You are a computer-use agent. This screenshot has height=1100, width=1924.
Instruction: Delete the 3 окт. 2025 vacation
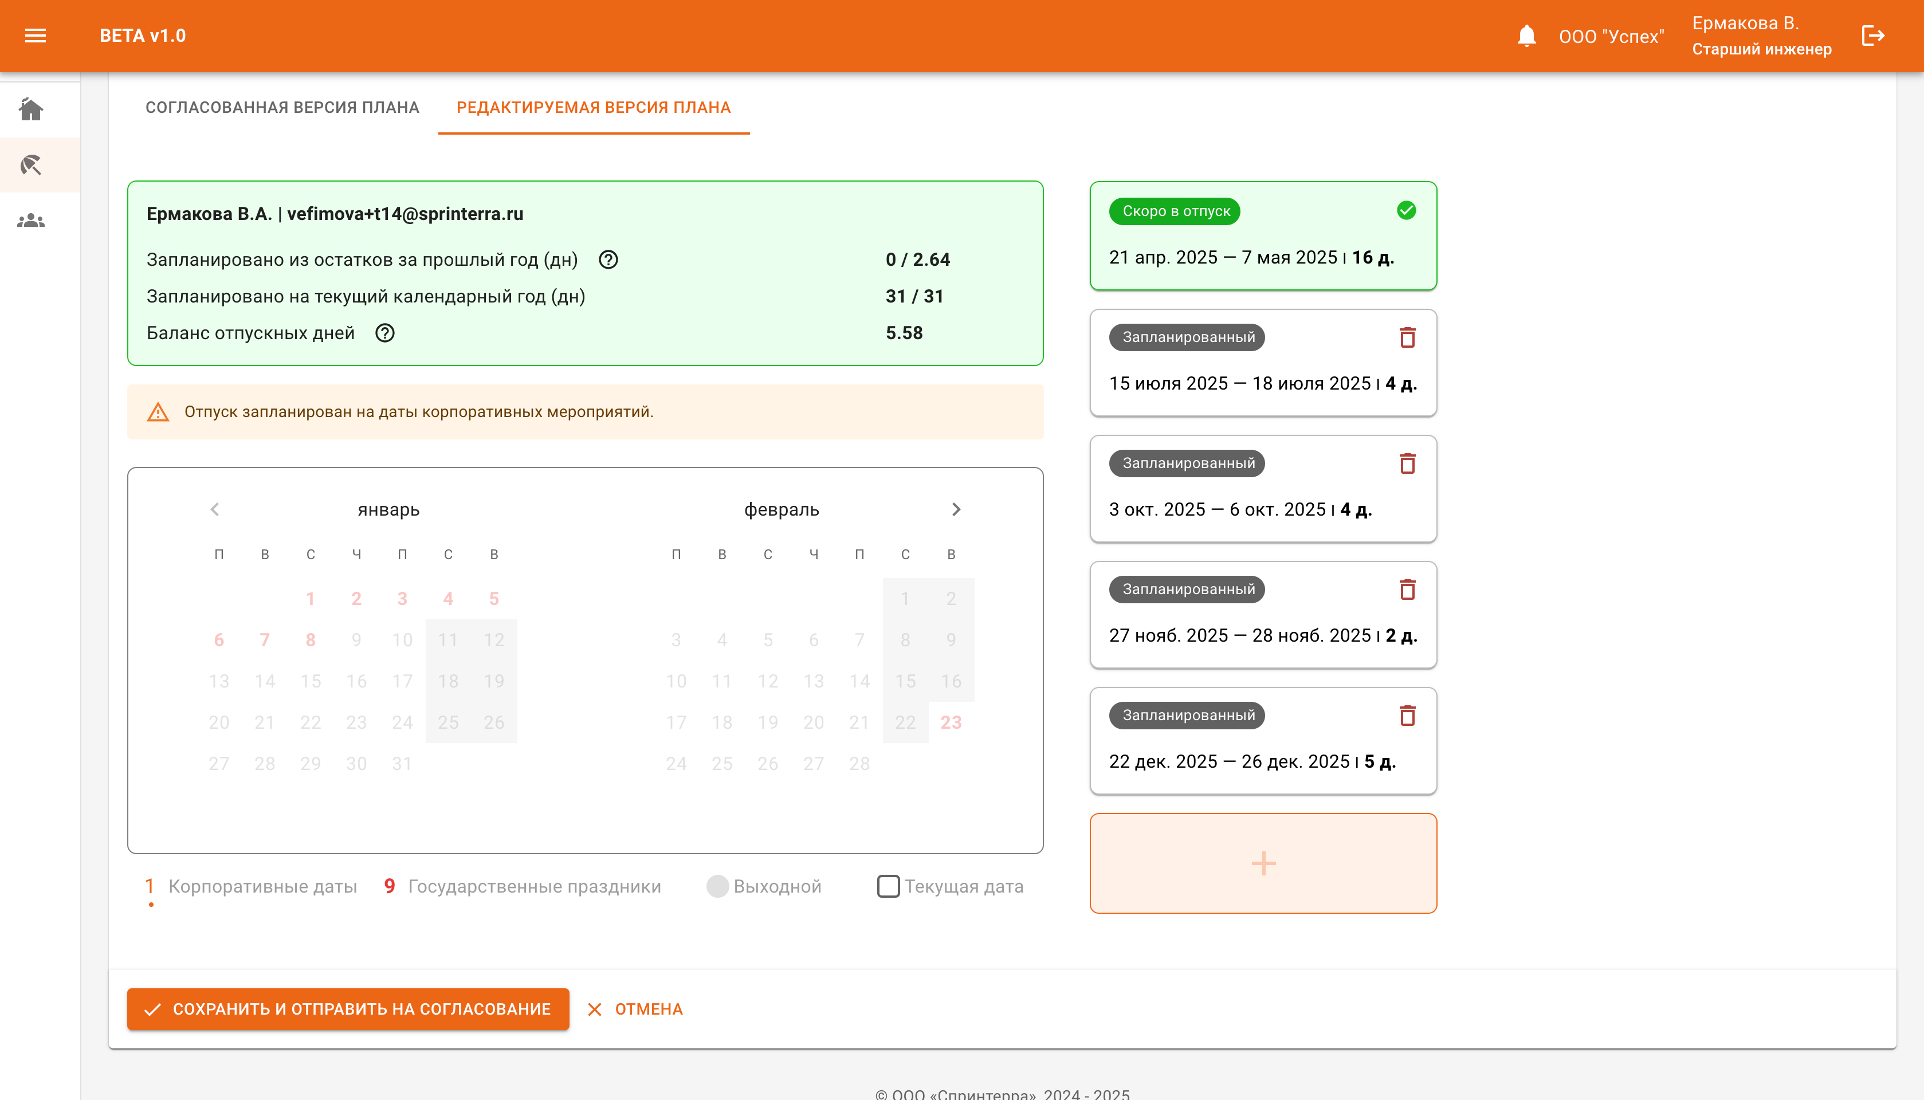coord(1407,464)
